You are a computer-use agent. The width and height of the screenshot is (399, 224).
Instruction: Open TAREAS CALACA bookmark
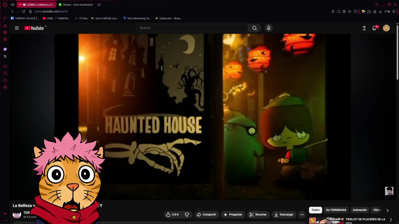25,18
